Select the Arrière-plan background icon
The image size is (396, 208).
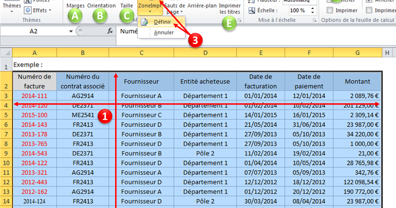(x=202, y=6)
